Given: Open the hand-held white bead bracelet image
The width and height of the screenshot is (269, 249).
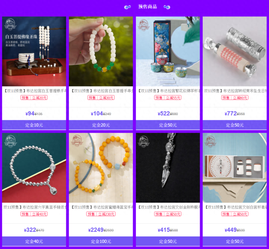Looking at the screenshot, I should pyautogui.click(x=101, y=51).
